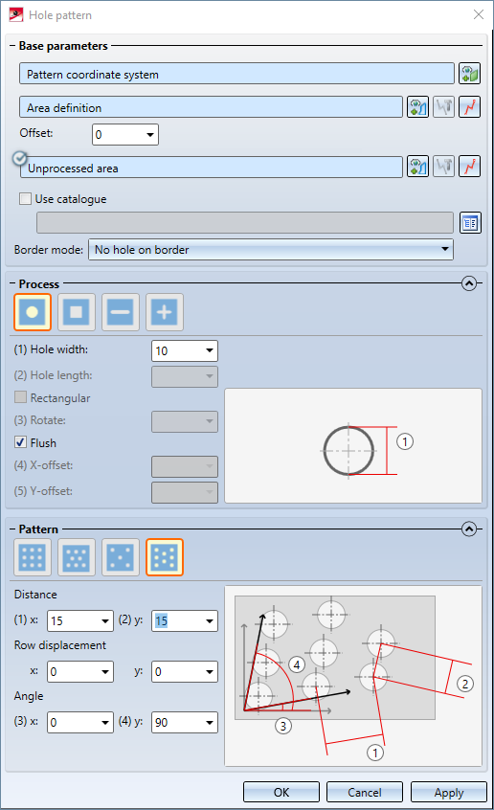The width and height of the screenshot is (494, 810).
Task: Click the Area definition field
Action: 211,107
